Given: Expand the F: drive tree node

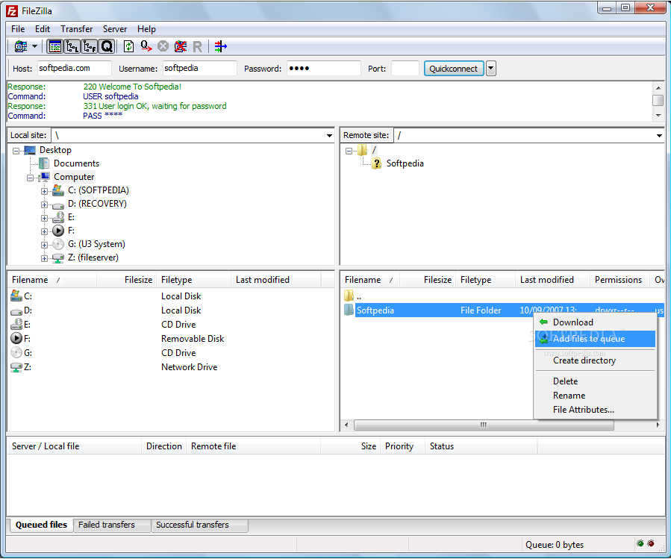Looking at the screenshot, I should (44, 231).
